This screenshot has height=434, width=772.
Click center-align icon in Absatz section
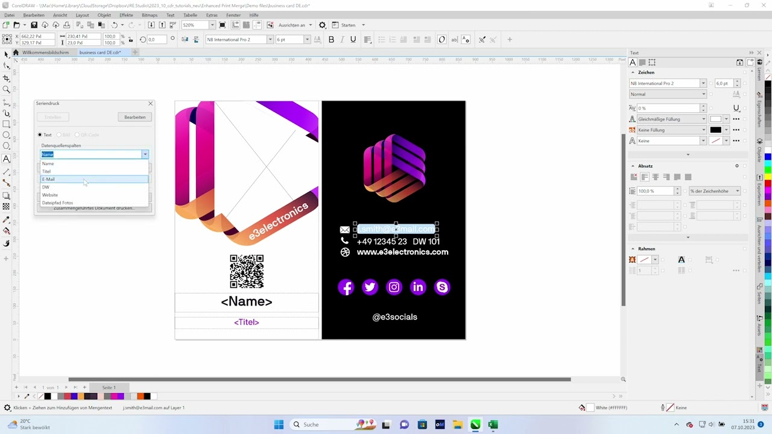point(656,177)
